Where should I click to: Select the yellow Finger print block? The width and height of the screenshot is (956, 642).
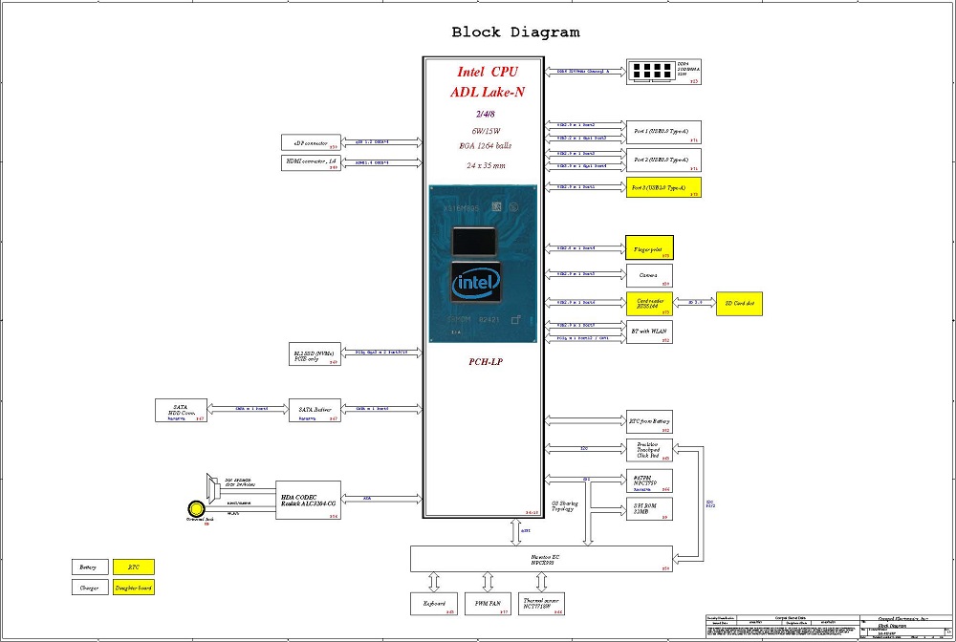[x=649, y=247]
